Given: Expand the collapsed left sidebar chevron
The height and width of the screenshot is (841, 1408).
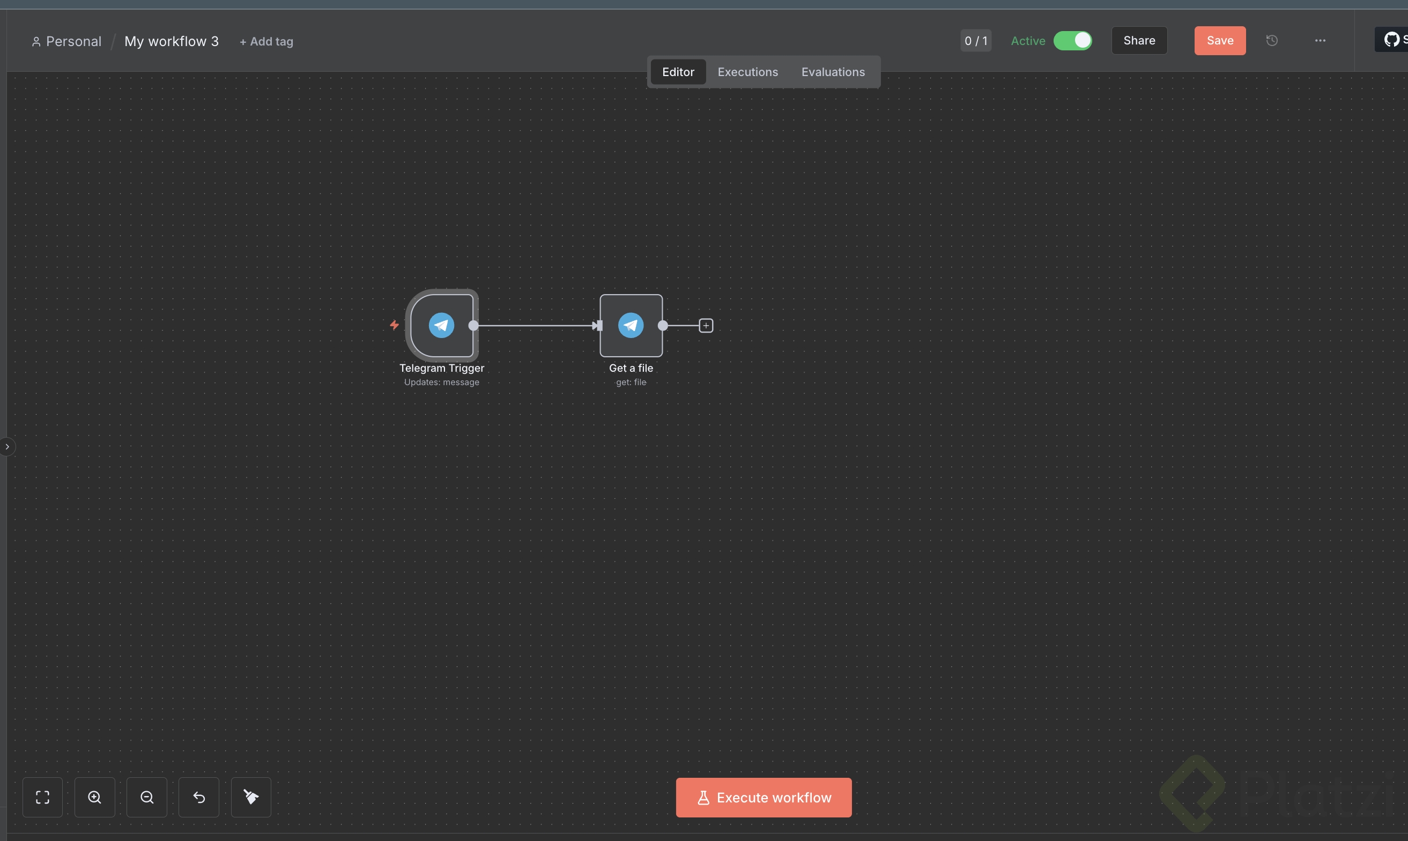Looking at the screenshot, I should [8, 447].
